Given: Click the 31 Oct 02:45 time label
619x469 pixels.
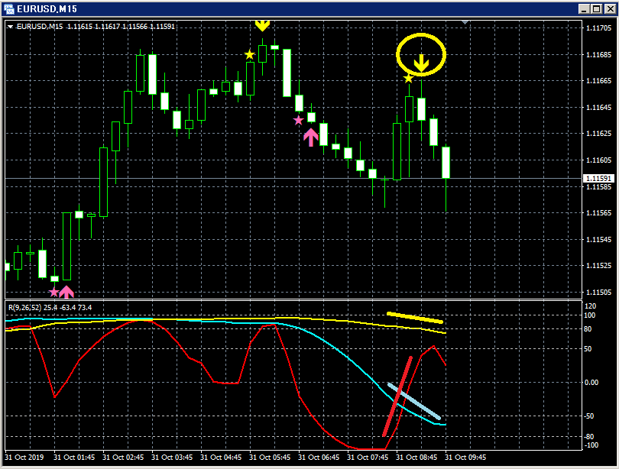Looking at the screenshot, I should click(x=123, y=458).
